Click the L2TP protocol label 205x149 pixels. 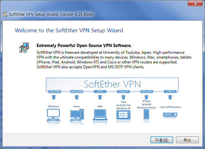tap(100, 91)
